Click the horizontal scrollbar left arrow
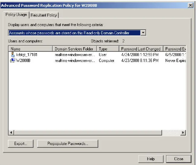 click(x=11, y=133)
